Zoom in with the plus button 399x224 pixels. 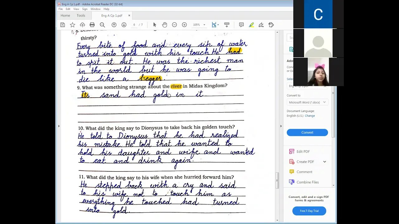coord(184,25)
